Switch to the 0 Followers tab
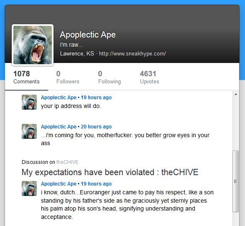This screenshot has width=245, height=226. [68, 77]
